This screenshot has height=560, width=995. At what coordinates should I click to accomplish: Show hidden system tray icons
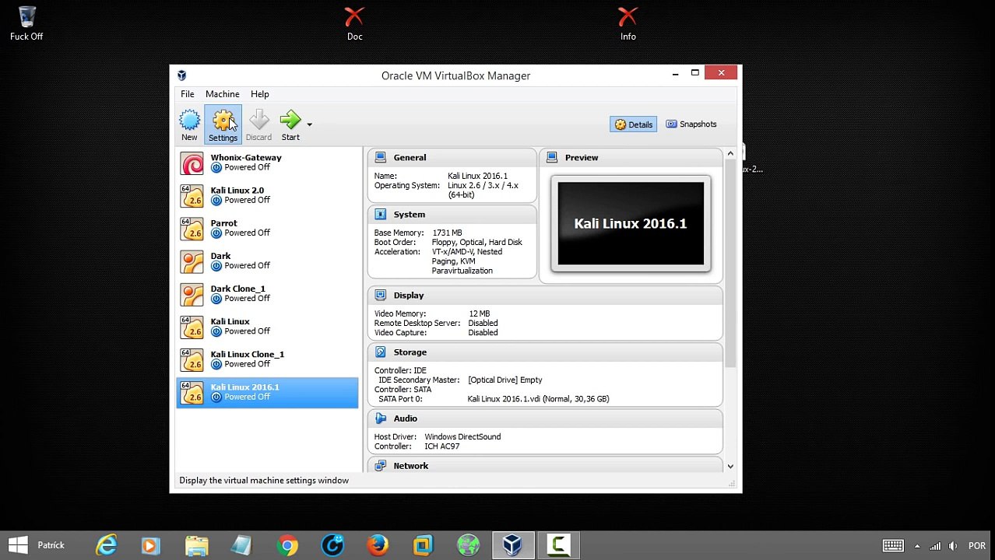click(x=917, y=546)
